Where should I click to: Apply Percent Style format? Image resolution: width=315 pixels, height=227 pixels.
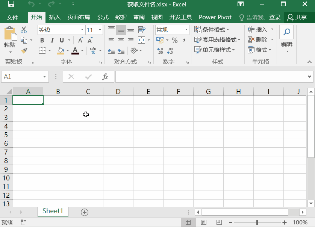coord(174,40)
